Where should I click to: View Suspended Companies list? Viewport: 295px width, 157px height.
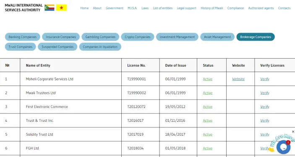(57, 47)
